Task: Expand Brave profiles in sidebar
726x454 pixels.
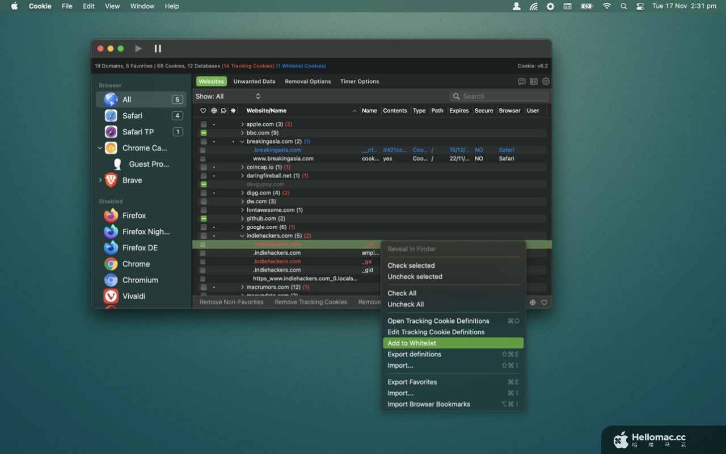Action: click(x=100, y=180)
